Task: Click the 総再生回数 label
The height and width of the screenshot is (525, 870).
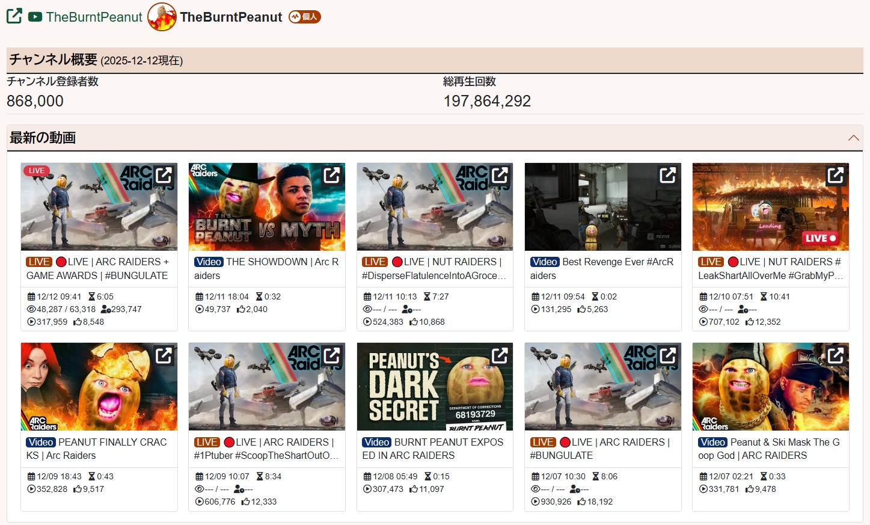Action: [470, 81]
